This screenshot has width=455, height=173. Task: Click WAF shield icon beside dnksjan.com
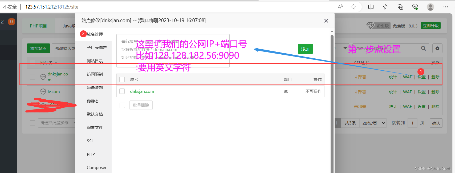[x=43, y=77]
